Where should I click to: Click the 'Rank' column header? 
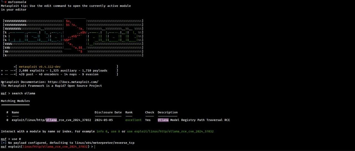129,112
